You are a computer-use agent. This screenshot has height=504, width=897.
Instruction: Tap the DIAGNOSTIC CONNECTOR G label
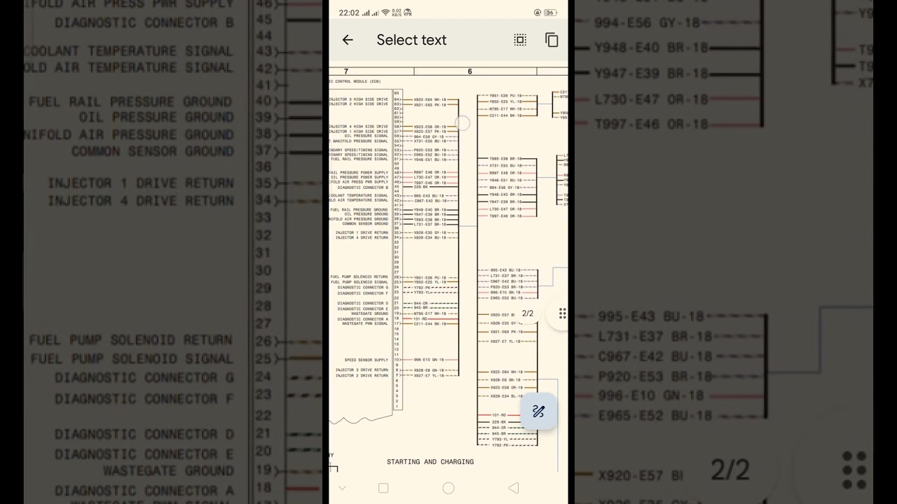pos(363,288)
